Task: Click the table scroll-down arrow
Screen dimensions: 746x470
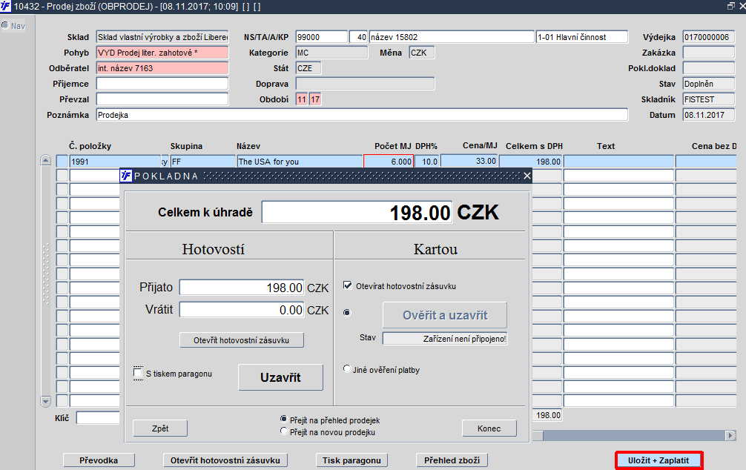Action: pos(46,401)
